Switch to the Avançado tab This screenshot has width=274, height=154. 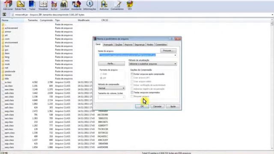[x=108, y=44]
